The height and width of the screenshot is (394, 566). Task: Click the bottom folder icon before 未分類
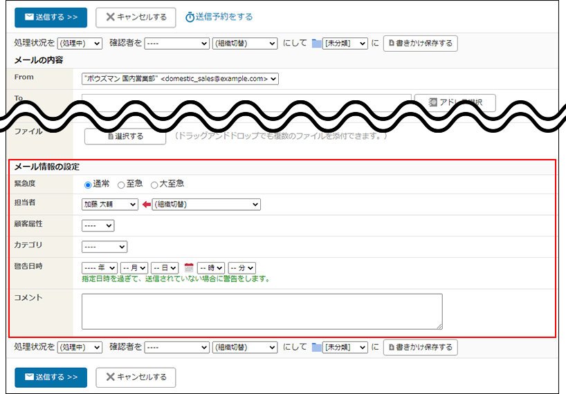tap(317, 347)
